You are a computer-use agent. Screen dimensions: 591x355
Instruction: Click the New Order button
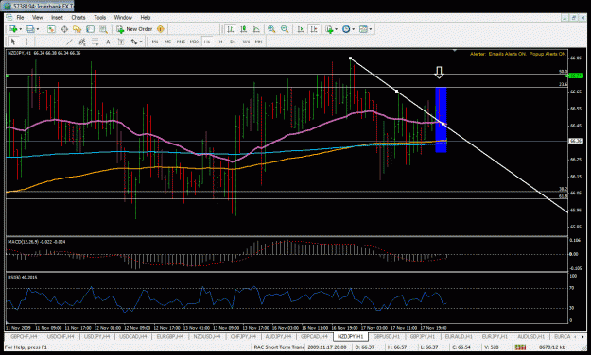(134, 29)
